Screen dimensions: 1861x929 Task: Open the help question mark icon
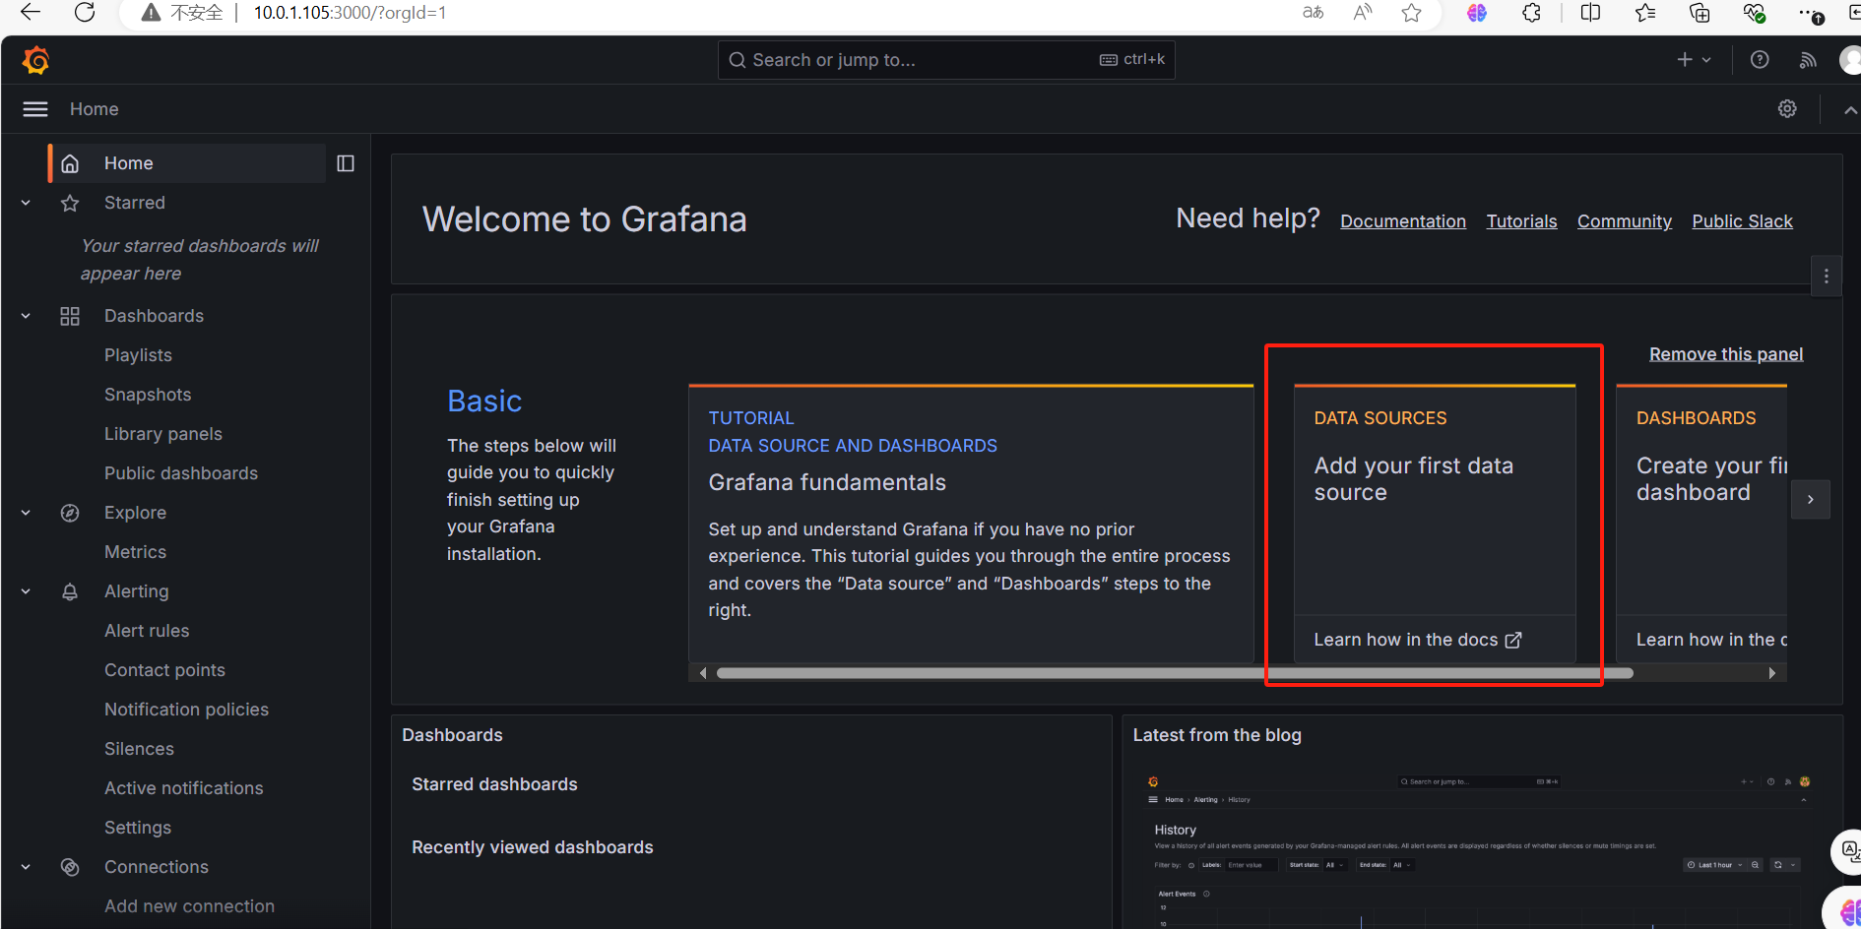pos(1760,60)
